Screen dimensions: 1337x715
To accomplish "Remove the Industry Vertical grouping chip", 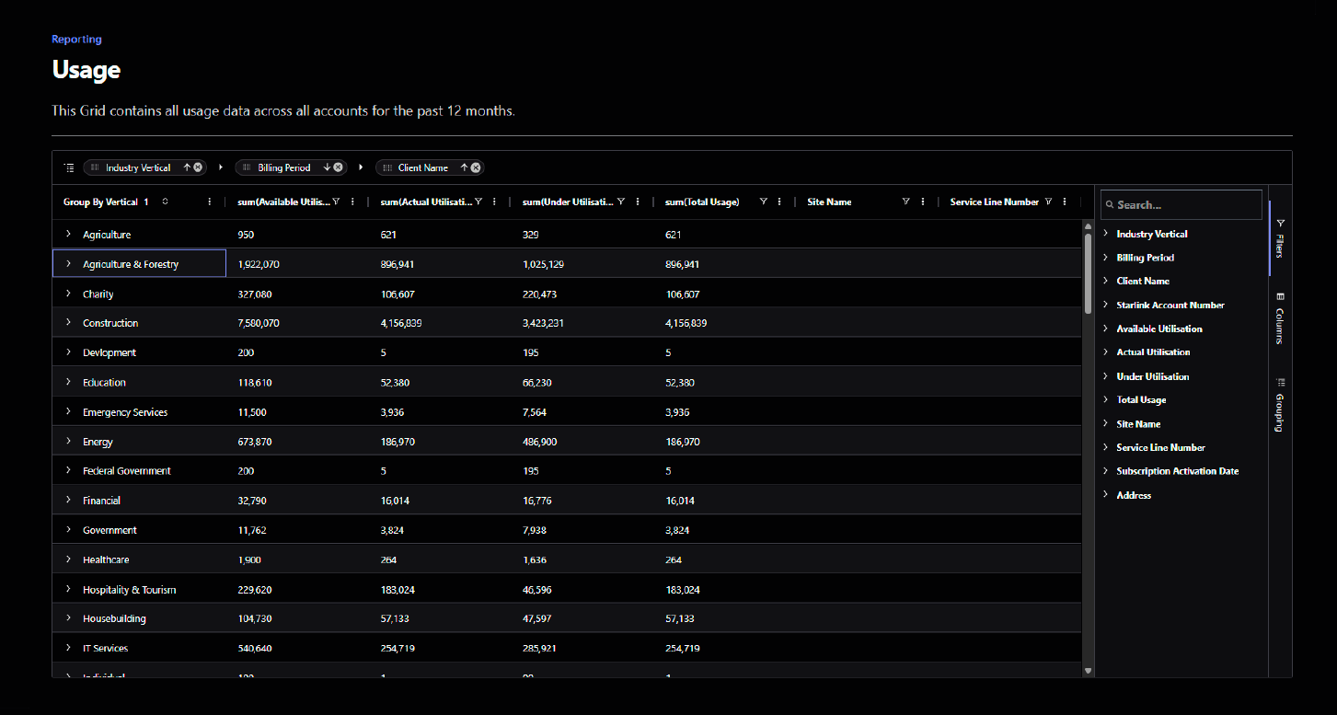I will tap(198, 167).
